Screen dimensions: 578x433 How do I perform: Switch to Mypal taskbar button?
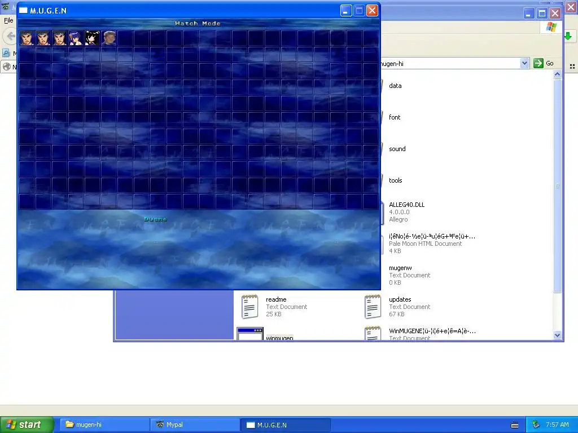[195, 425]
